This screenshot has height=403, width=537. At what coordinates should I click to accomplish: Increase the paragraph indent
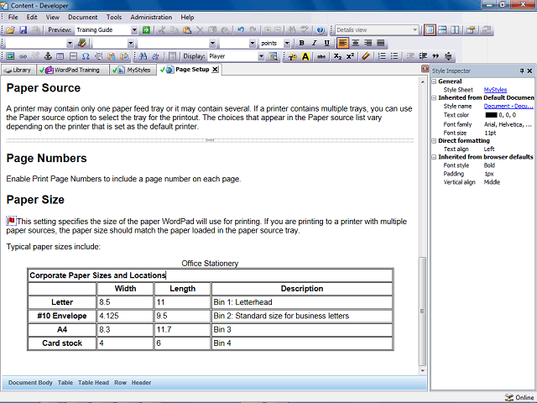[x=423, y=56]
